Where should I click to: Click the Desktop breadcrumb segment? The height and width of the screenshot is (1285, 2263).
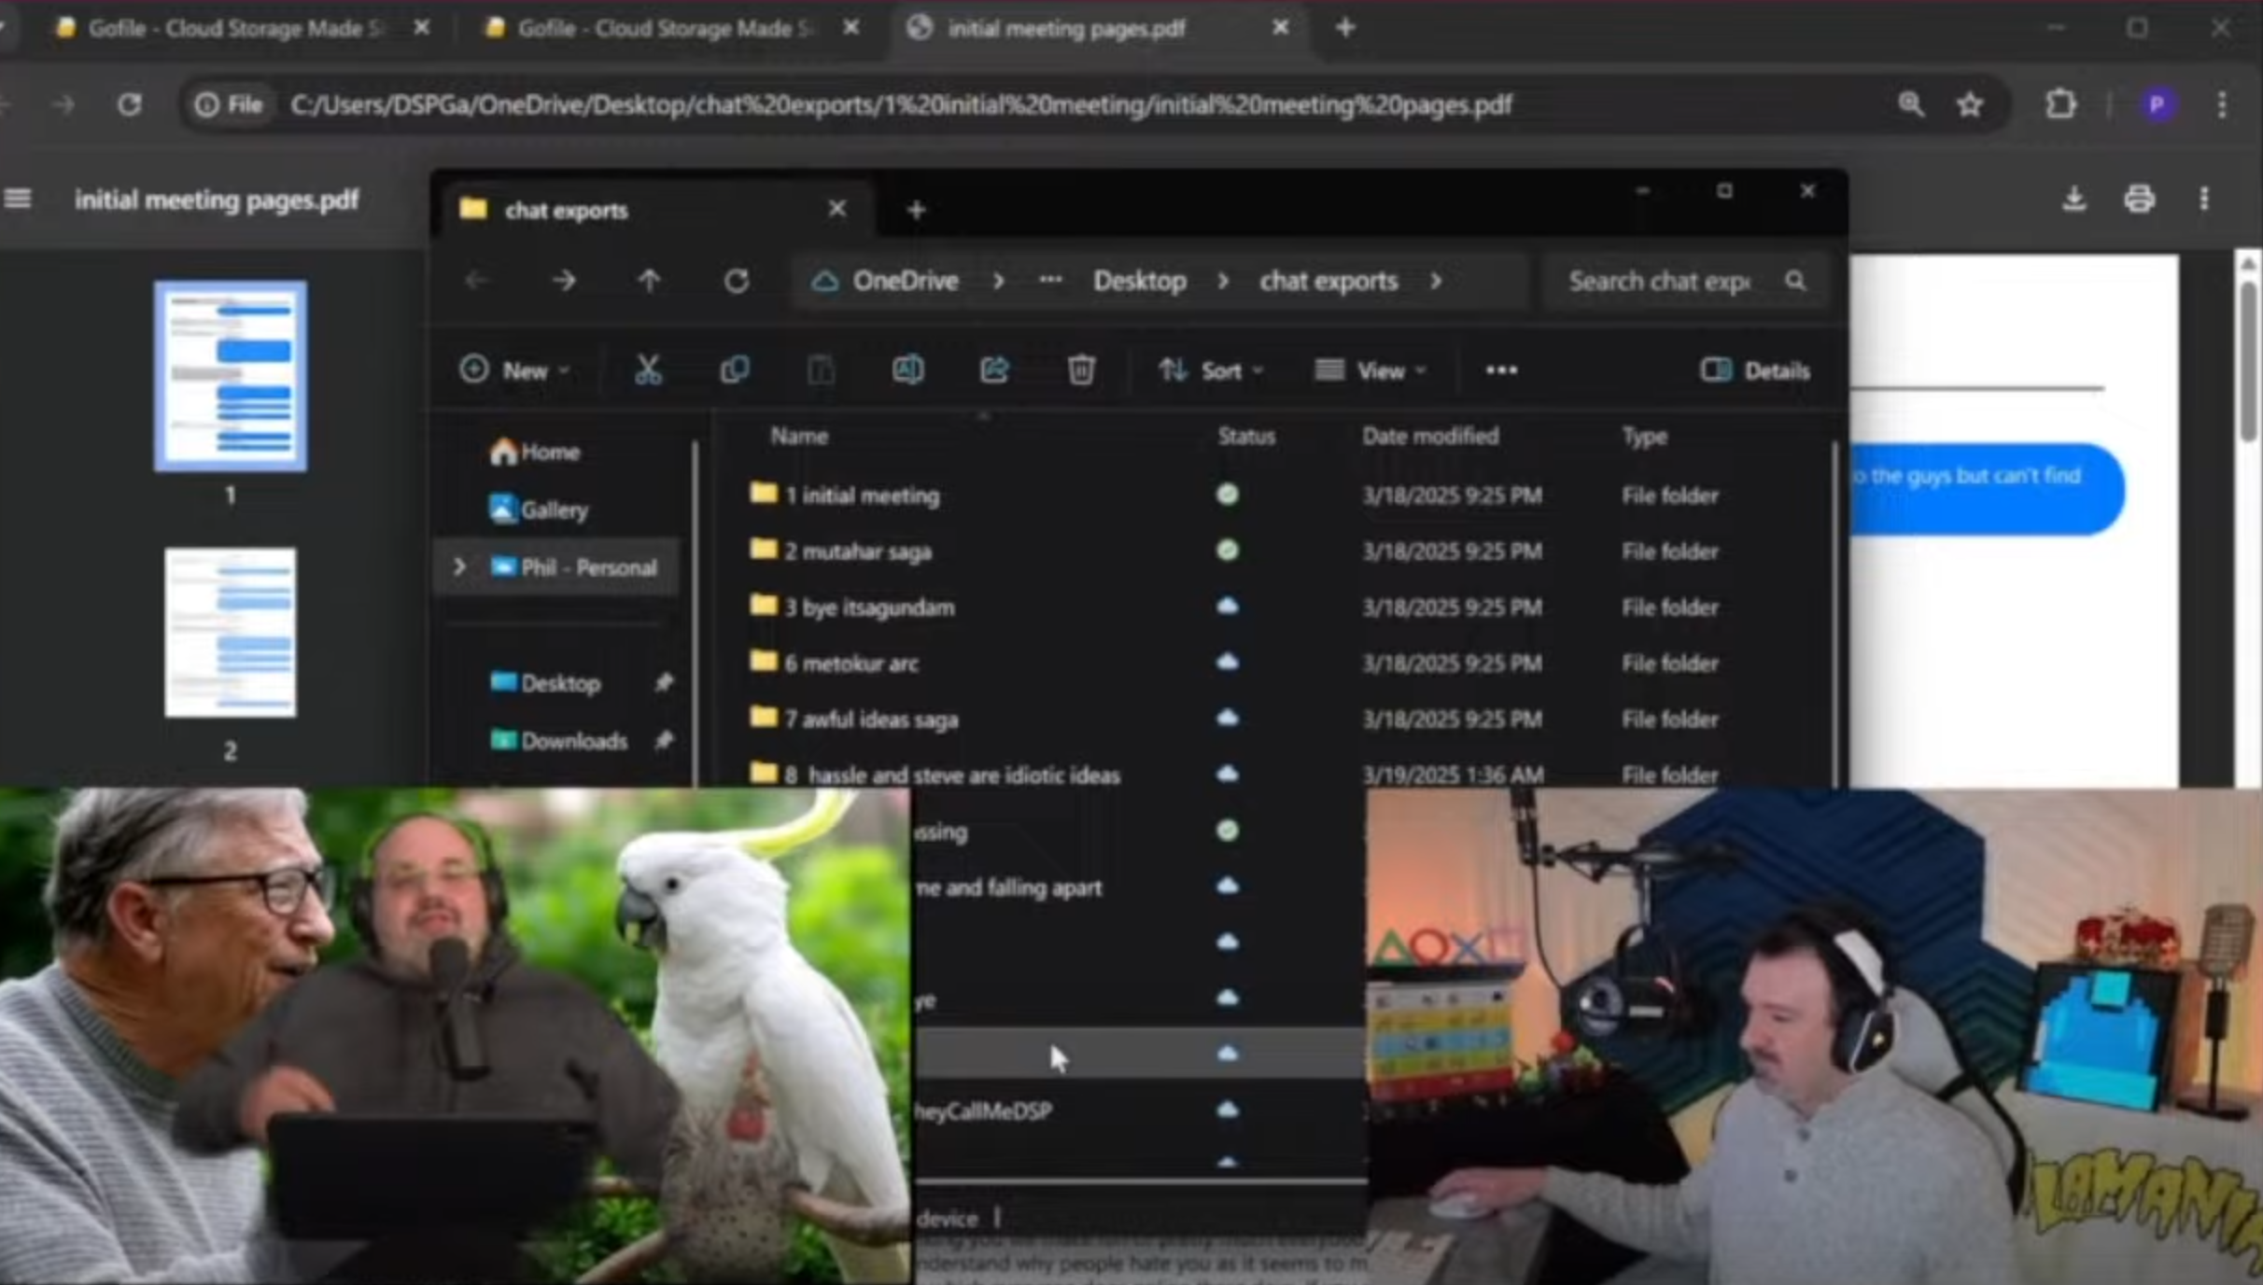pos(1140,281)
